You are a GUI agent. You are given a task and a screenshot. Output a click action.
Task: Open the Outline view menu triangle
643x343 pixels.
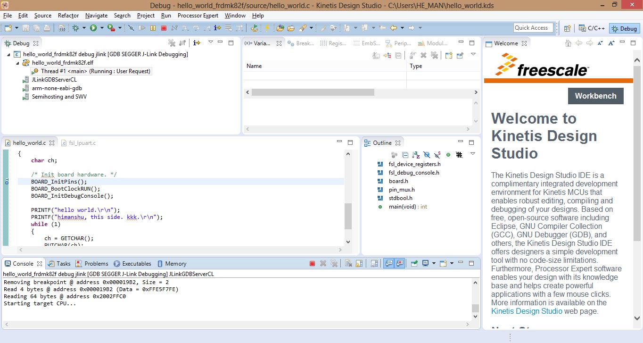click(x=473, y=154)
